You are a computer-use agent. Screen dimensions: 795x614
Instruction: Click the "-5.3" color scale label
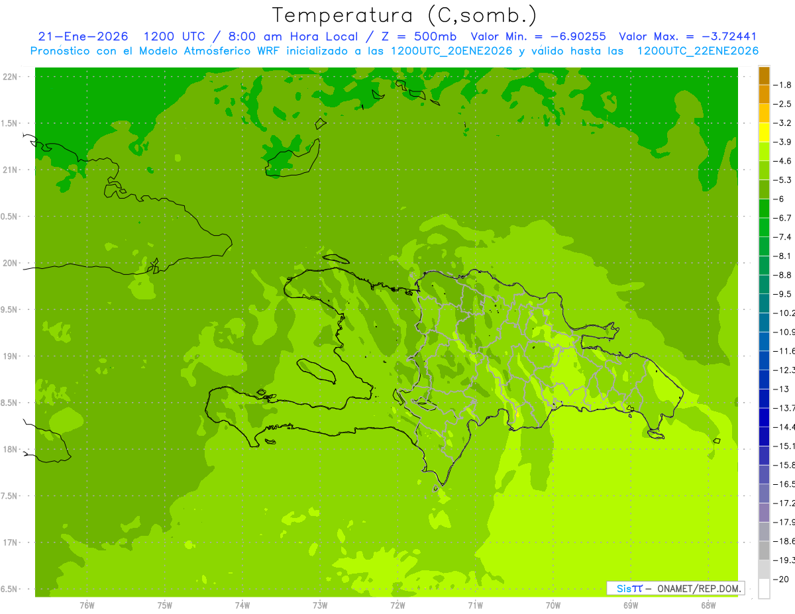tap(782, 179)
